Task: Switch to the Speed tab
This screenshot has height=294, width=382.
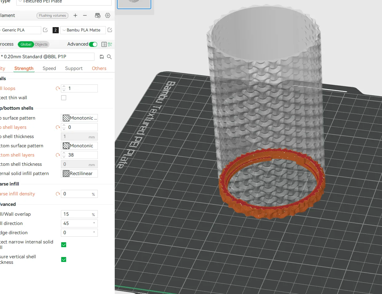Action: 49,68
